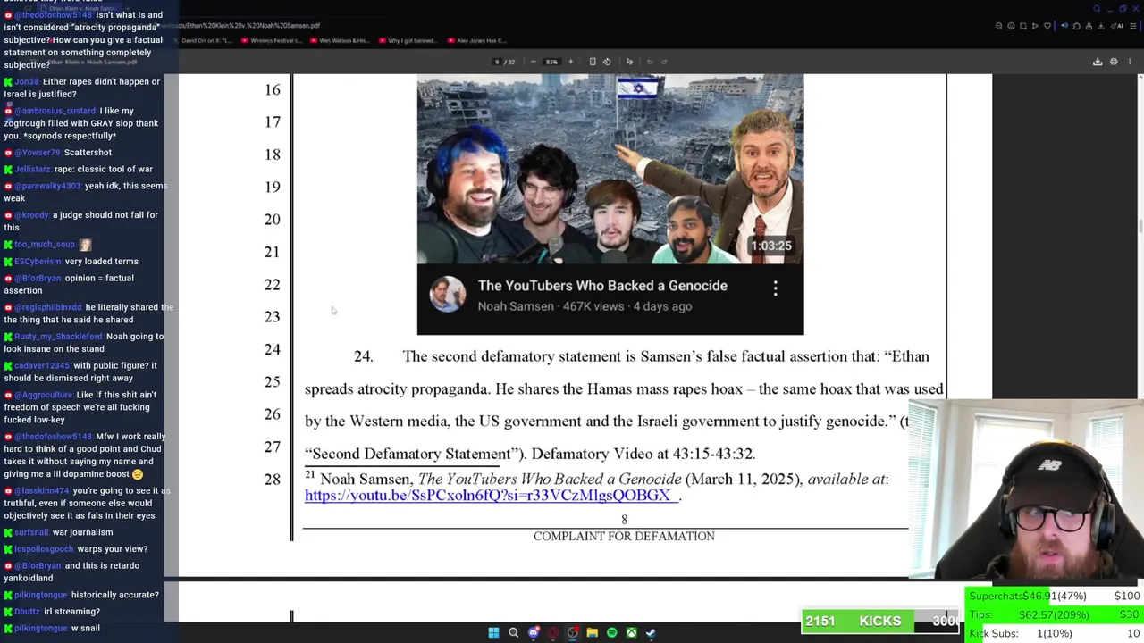Click the PDF zoom in plus button

(x=570, y=62)
